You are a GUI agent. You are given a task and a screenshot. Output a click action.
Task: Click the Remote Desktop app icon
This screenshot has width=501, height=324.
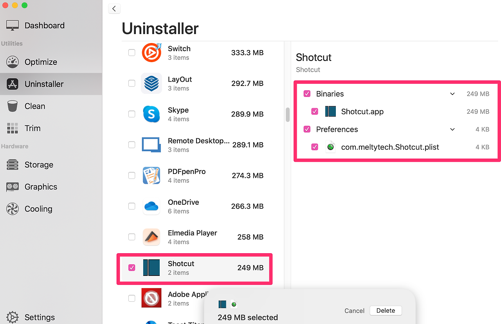click(151, 145)
